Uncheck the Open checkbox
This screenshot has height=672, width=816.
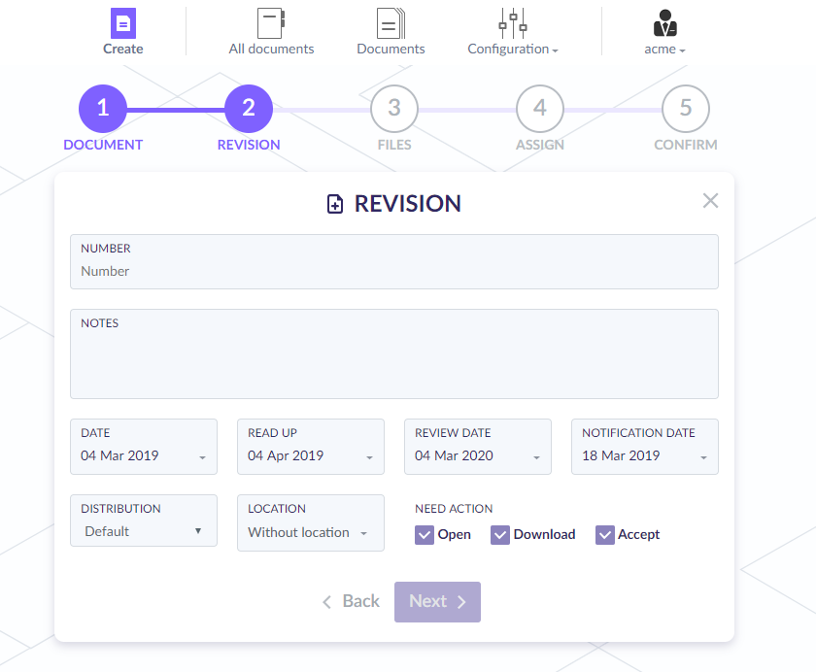[425, 535]
